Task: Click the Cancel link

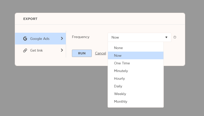Action: (100, 53)
